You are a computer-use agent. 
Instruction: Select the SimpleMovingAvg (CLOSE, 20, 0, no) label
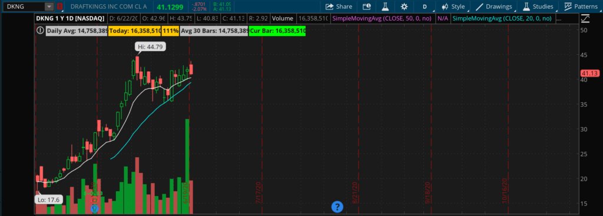click(502, 18)
